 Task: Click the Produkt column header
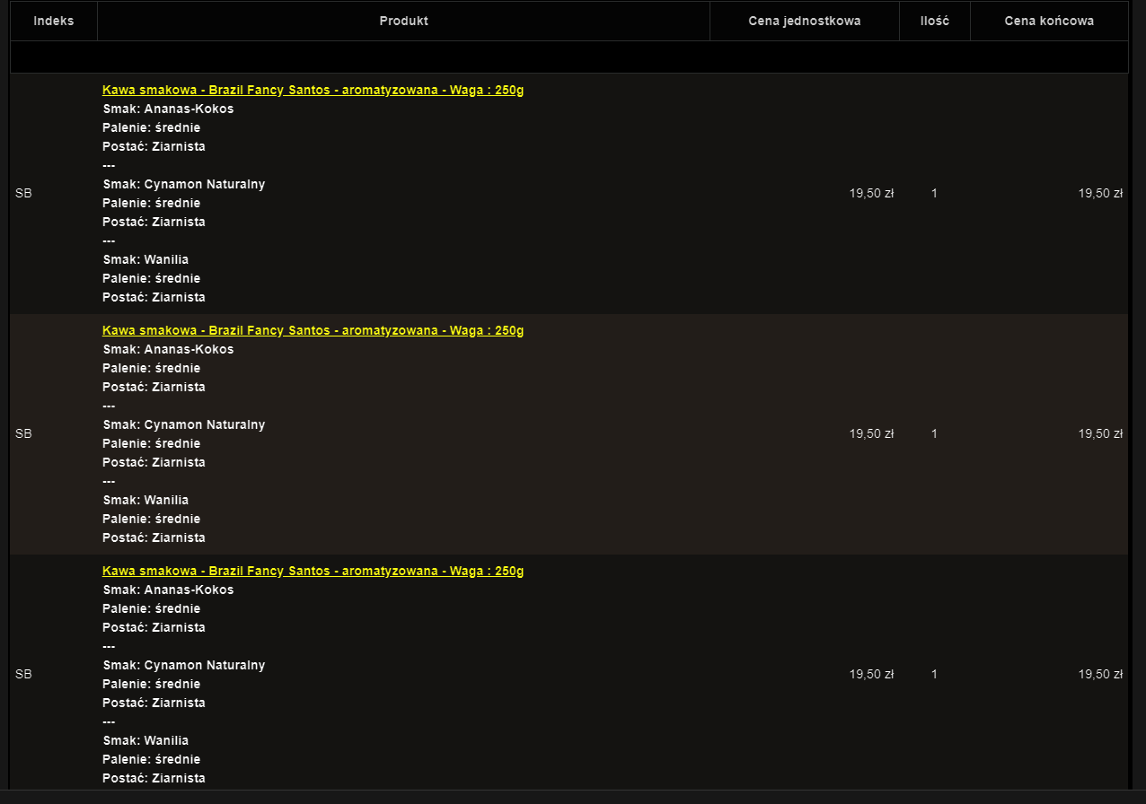coord(403,20)
